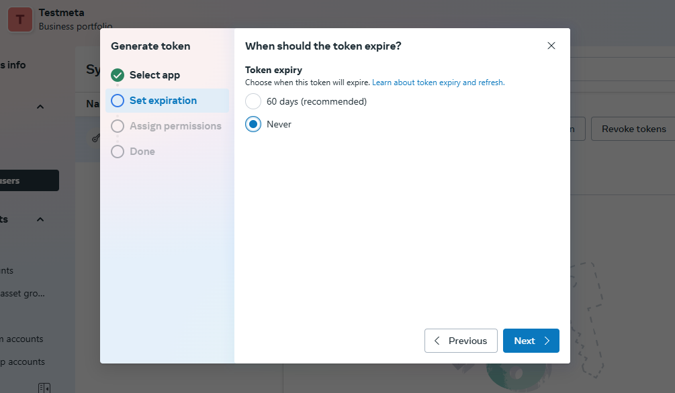Collapse the lower sidebar section chevron
Image resolution: width=675 pixels, height=393 pixels.
click(40, 219)
